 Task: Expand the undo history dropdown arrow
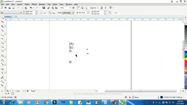(34, 8)
